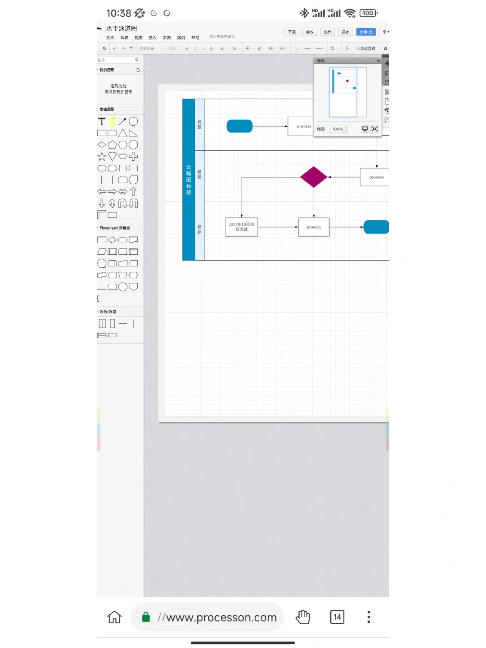Click the blue 分享 button

pyautogui.click(x=366, y=32)
